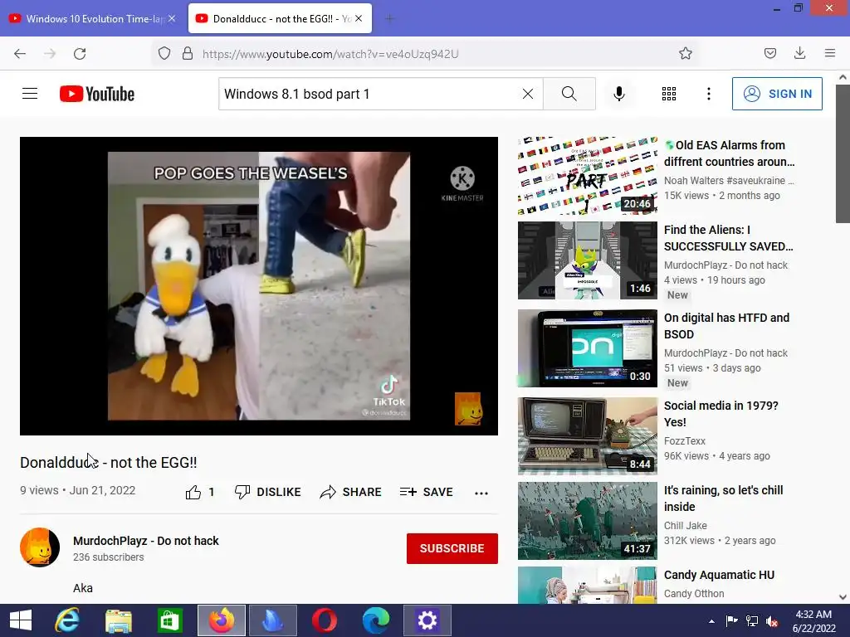Open the Candy Aquamatic HU video title
The width and height of the screenshot is (850, 637).
point(719,575)
